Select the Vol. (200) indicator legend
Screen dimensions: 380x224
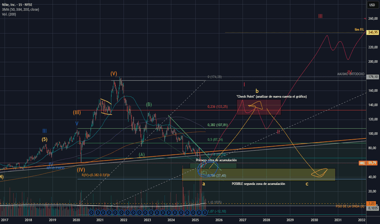point(9,14)
